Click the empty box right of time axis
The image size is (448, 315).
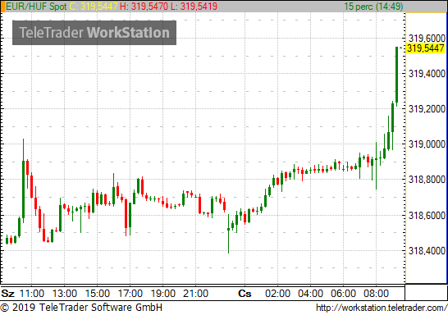(426, 293)
